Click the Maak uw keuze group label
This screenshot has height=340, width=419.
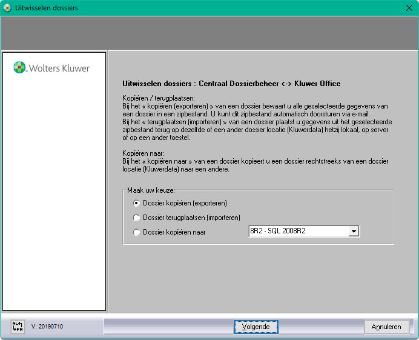tap(151, 190)
